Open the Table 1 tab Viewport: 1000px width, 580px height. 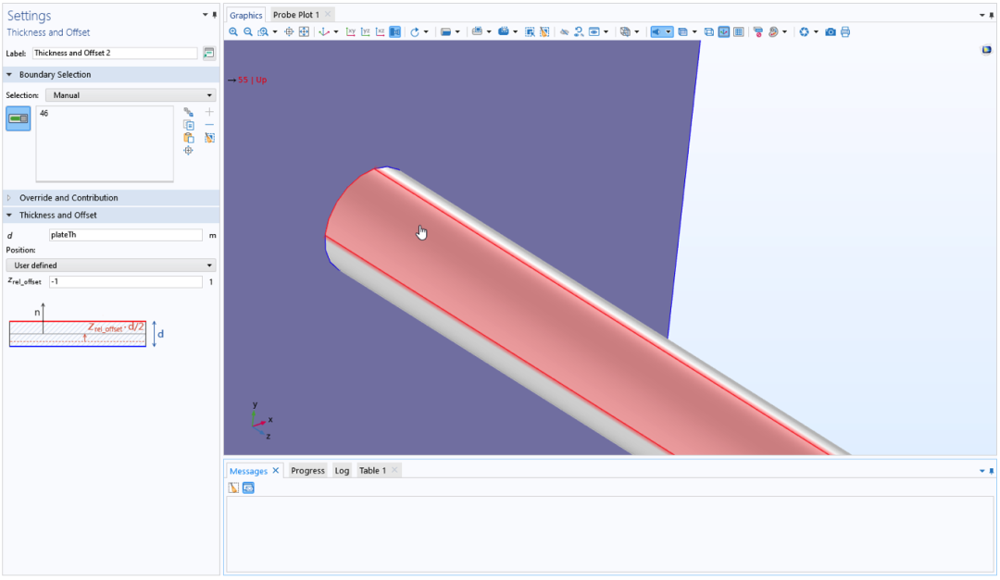(x=372, y=470)
